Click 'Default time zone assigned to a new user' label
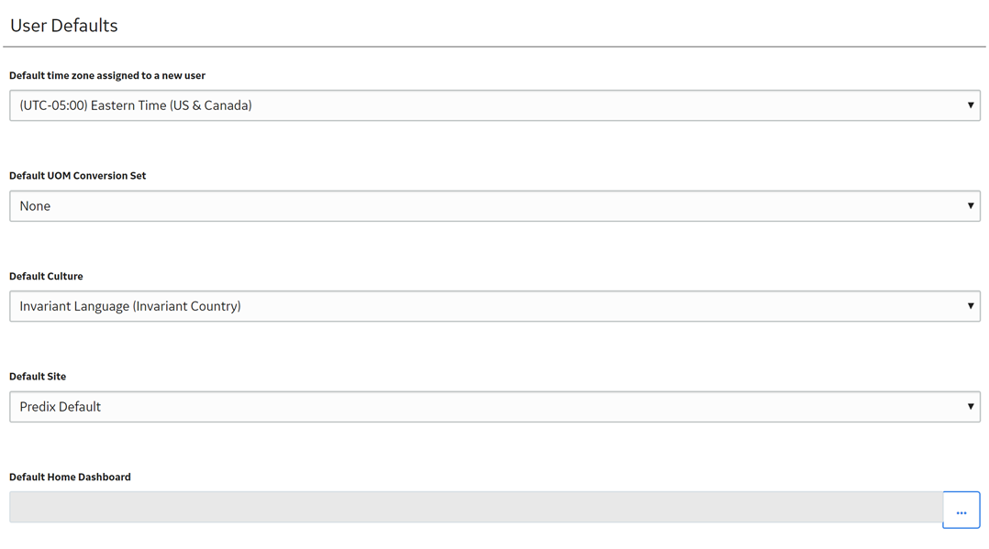989x549 pixels. click(x=107, y=75)
